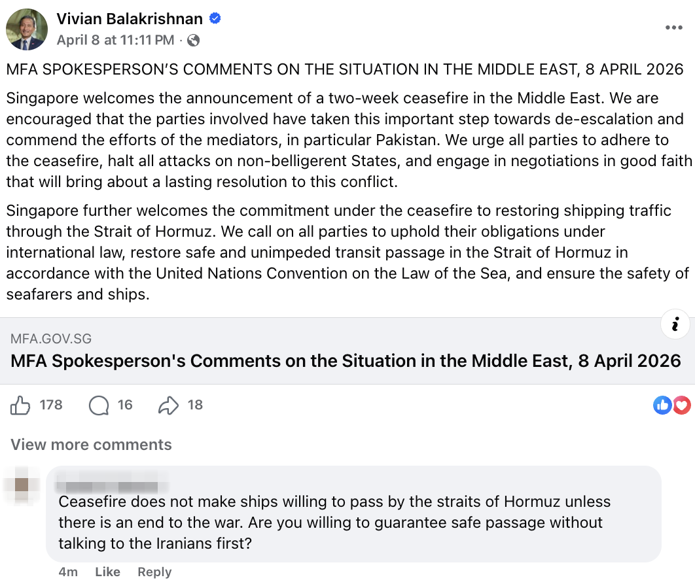Viewport: 695px width, 586px height.
Task: Click the MFA.GOV.SG domain label
Action: [x=51, y=339]
